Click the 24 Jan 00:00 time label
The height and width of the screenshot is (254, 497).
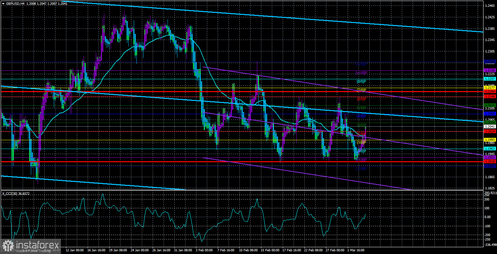point(140,250)
